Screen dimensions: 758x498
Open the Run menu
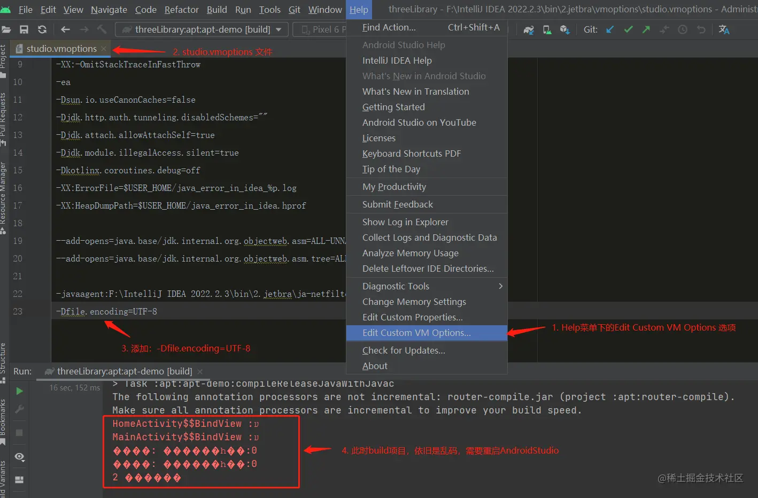pos(243,10)
